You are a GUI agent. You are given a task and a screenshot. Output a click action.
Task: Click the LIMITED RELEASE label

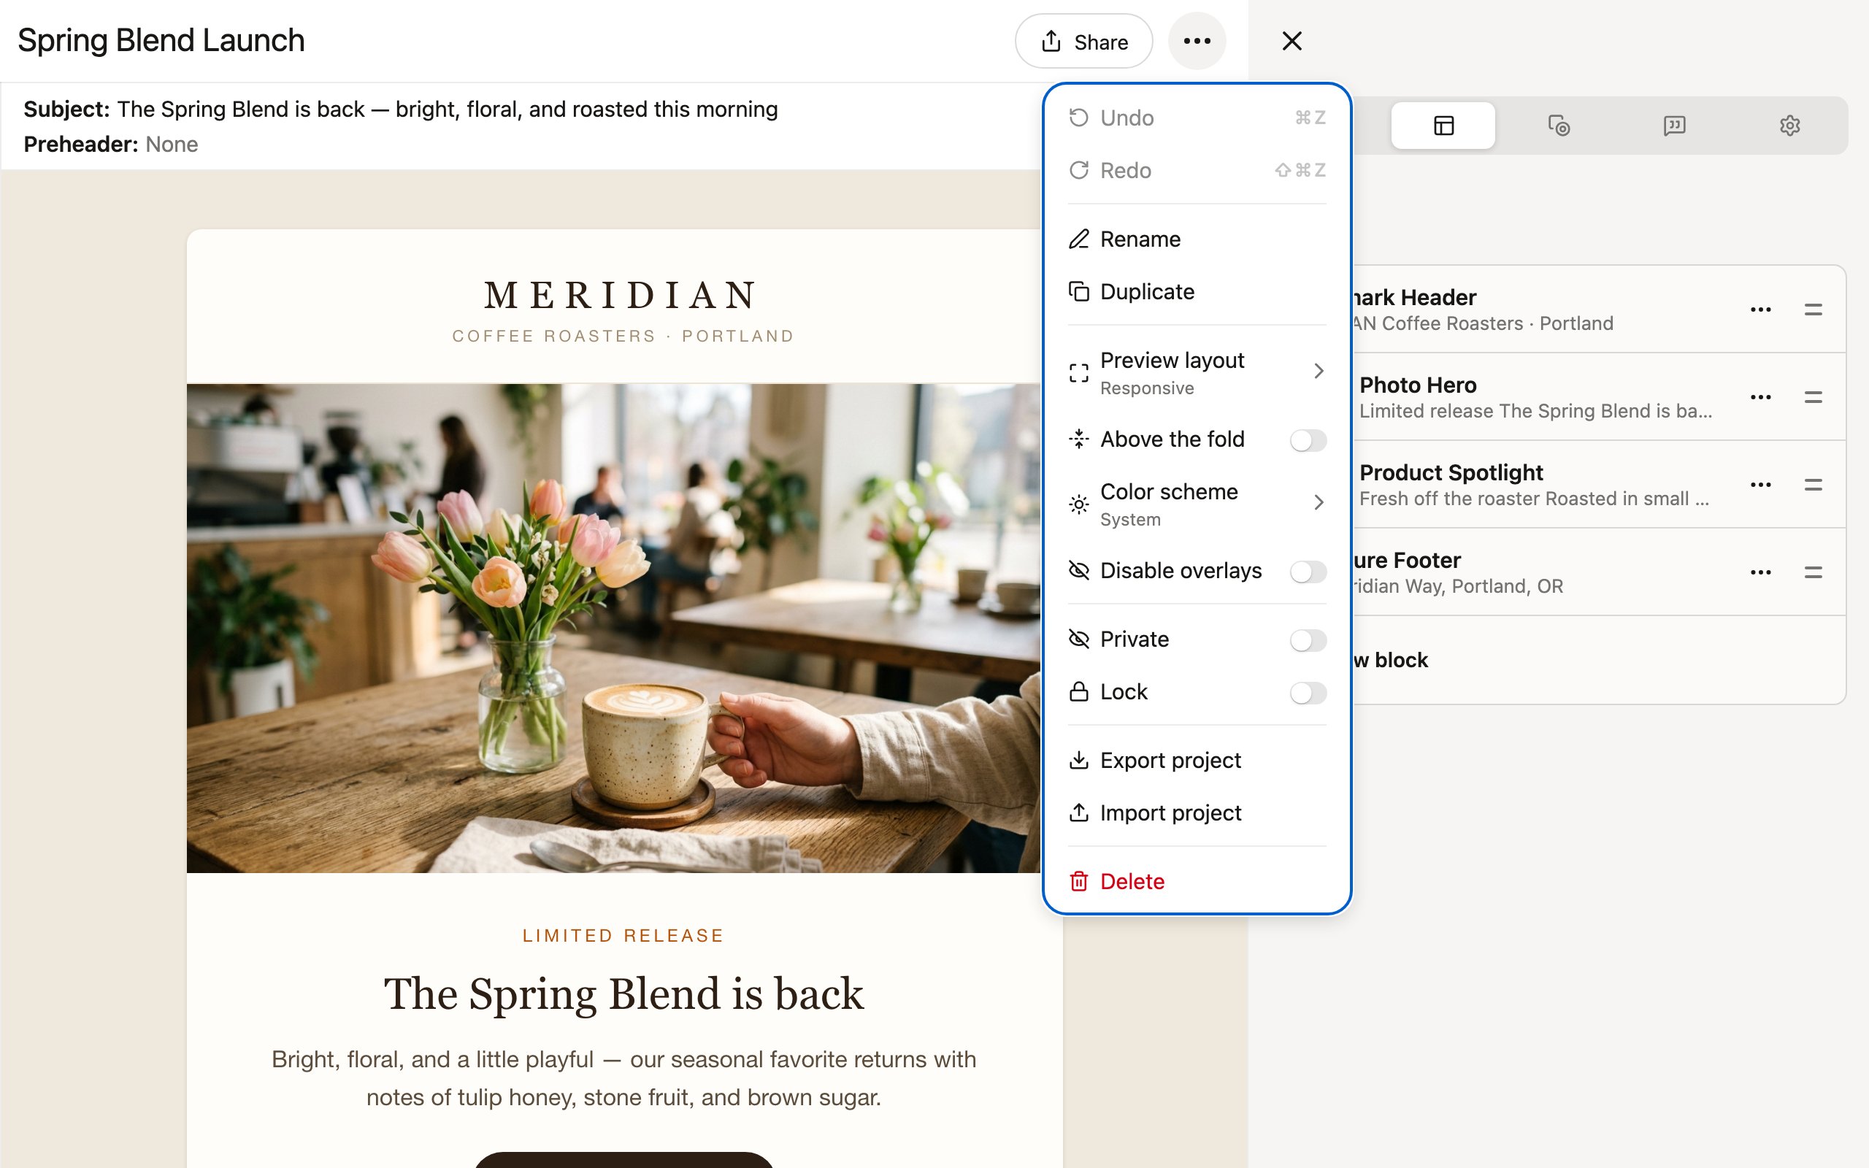[623, 935]
